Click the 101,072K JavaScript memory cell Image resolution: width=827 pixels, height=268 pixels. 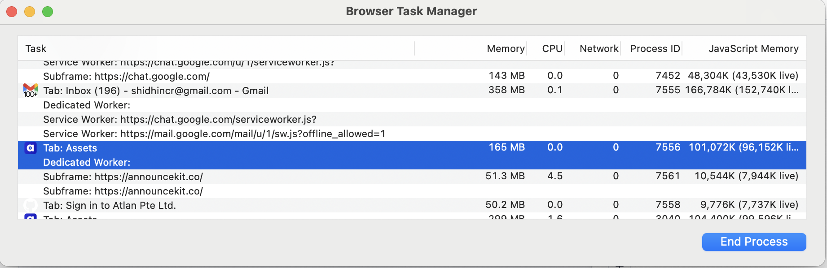744,147
